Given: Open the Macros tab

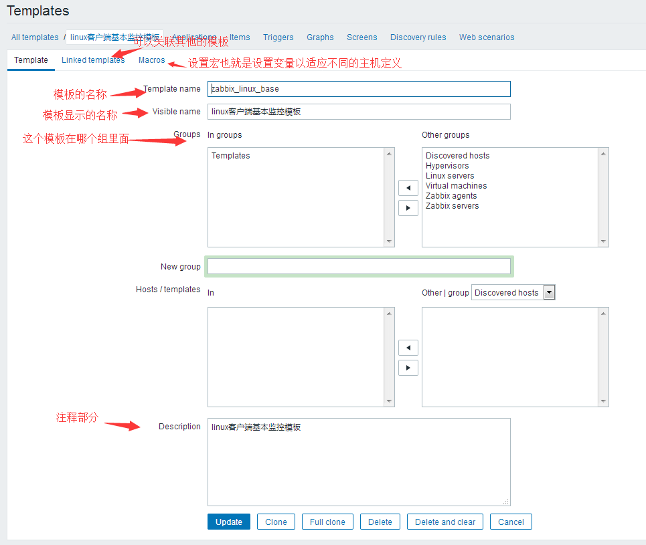Looking at the screenshot, I should coord(151,60).
